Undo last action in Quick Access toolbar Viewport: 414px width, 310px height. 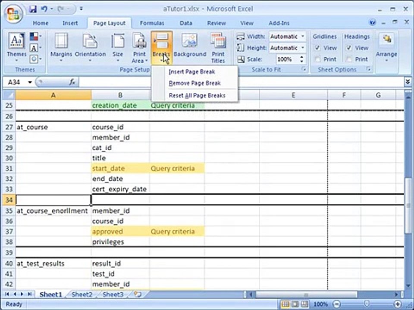[x=44, y=9]
